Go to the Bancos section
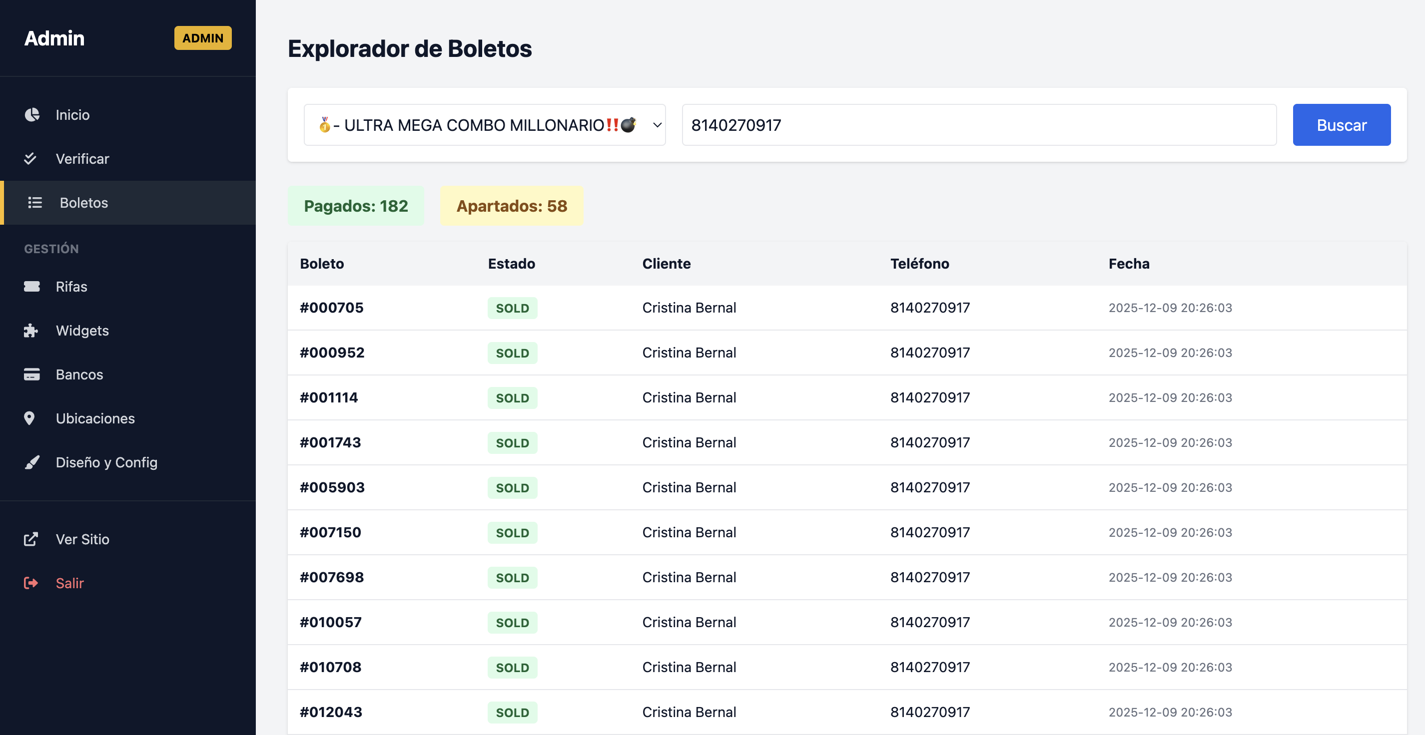The image size is (1425, 735). click(x=79, y=374)
